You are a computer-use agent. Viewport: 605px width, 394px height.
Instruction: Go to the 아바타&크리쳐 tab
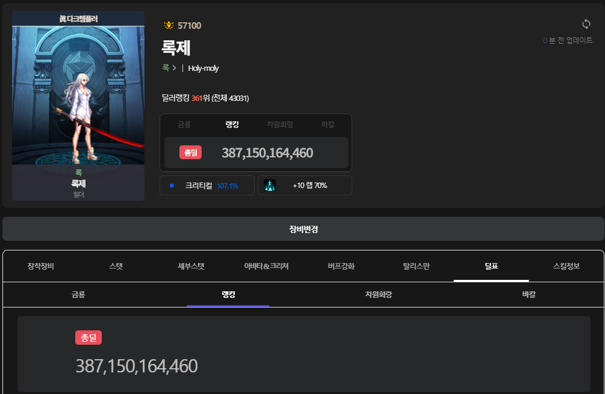(x=266, y=266)
